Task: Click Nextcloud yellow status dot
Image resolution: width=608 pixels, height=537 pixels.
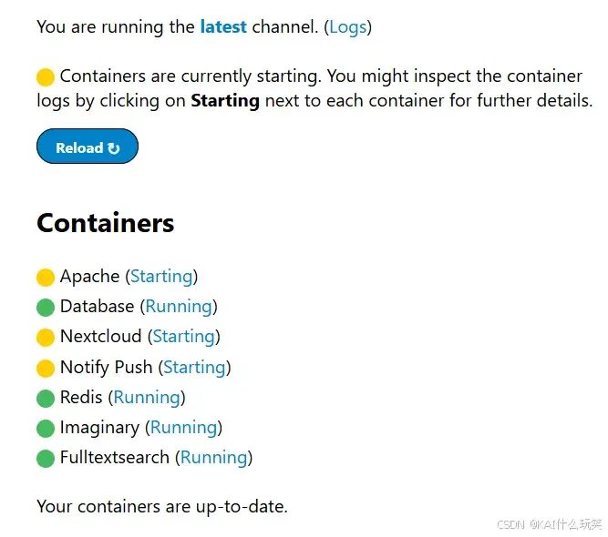Action: click(46, 338)
